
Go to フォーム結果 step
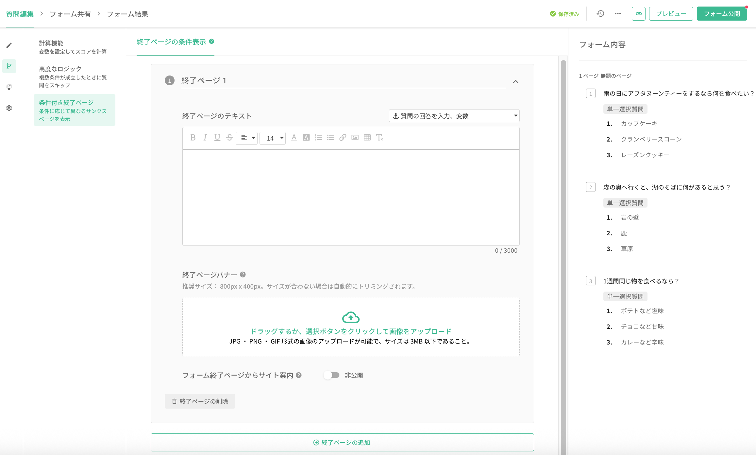[x=127, y=14]
